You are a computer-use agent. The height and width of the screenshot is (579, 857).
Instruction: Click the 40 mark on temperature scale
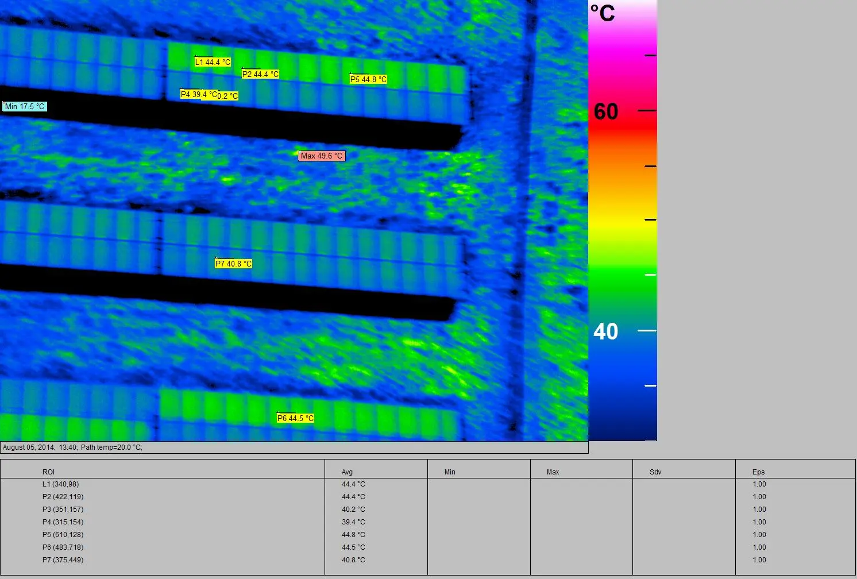click(x=606, y=331)
